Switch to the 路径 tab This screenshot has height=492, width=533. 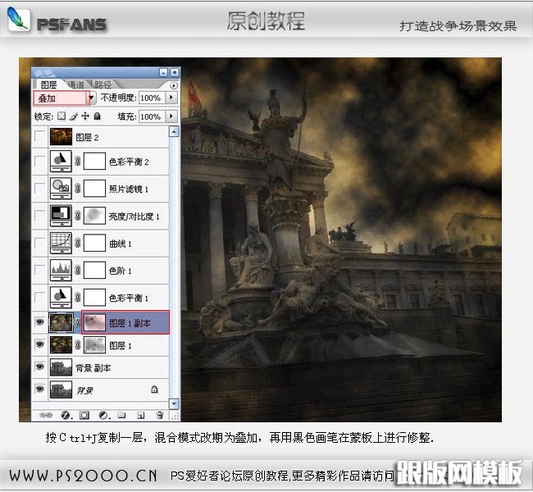[x=103, y=84]
